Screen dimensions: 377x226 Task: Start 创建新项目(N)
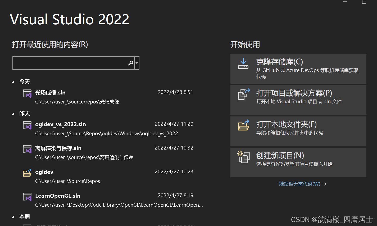pyautogui.click(x=298, y=162)
